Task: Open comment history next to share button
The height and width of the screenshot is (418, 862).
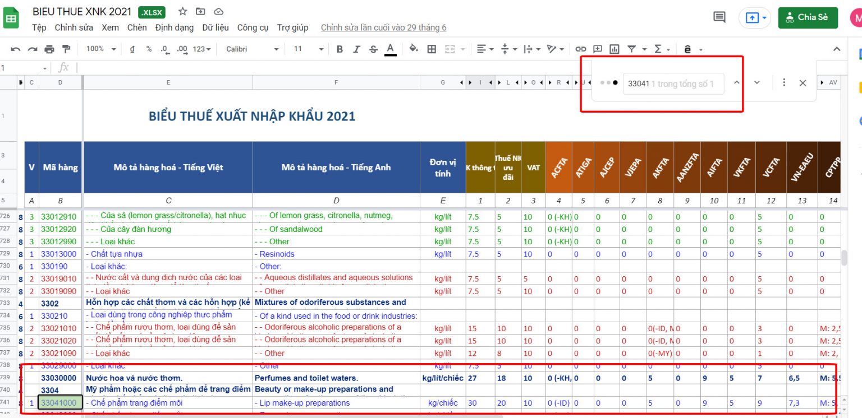Action: pos(719,17)
